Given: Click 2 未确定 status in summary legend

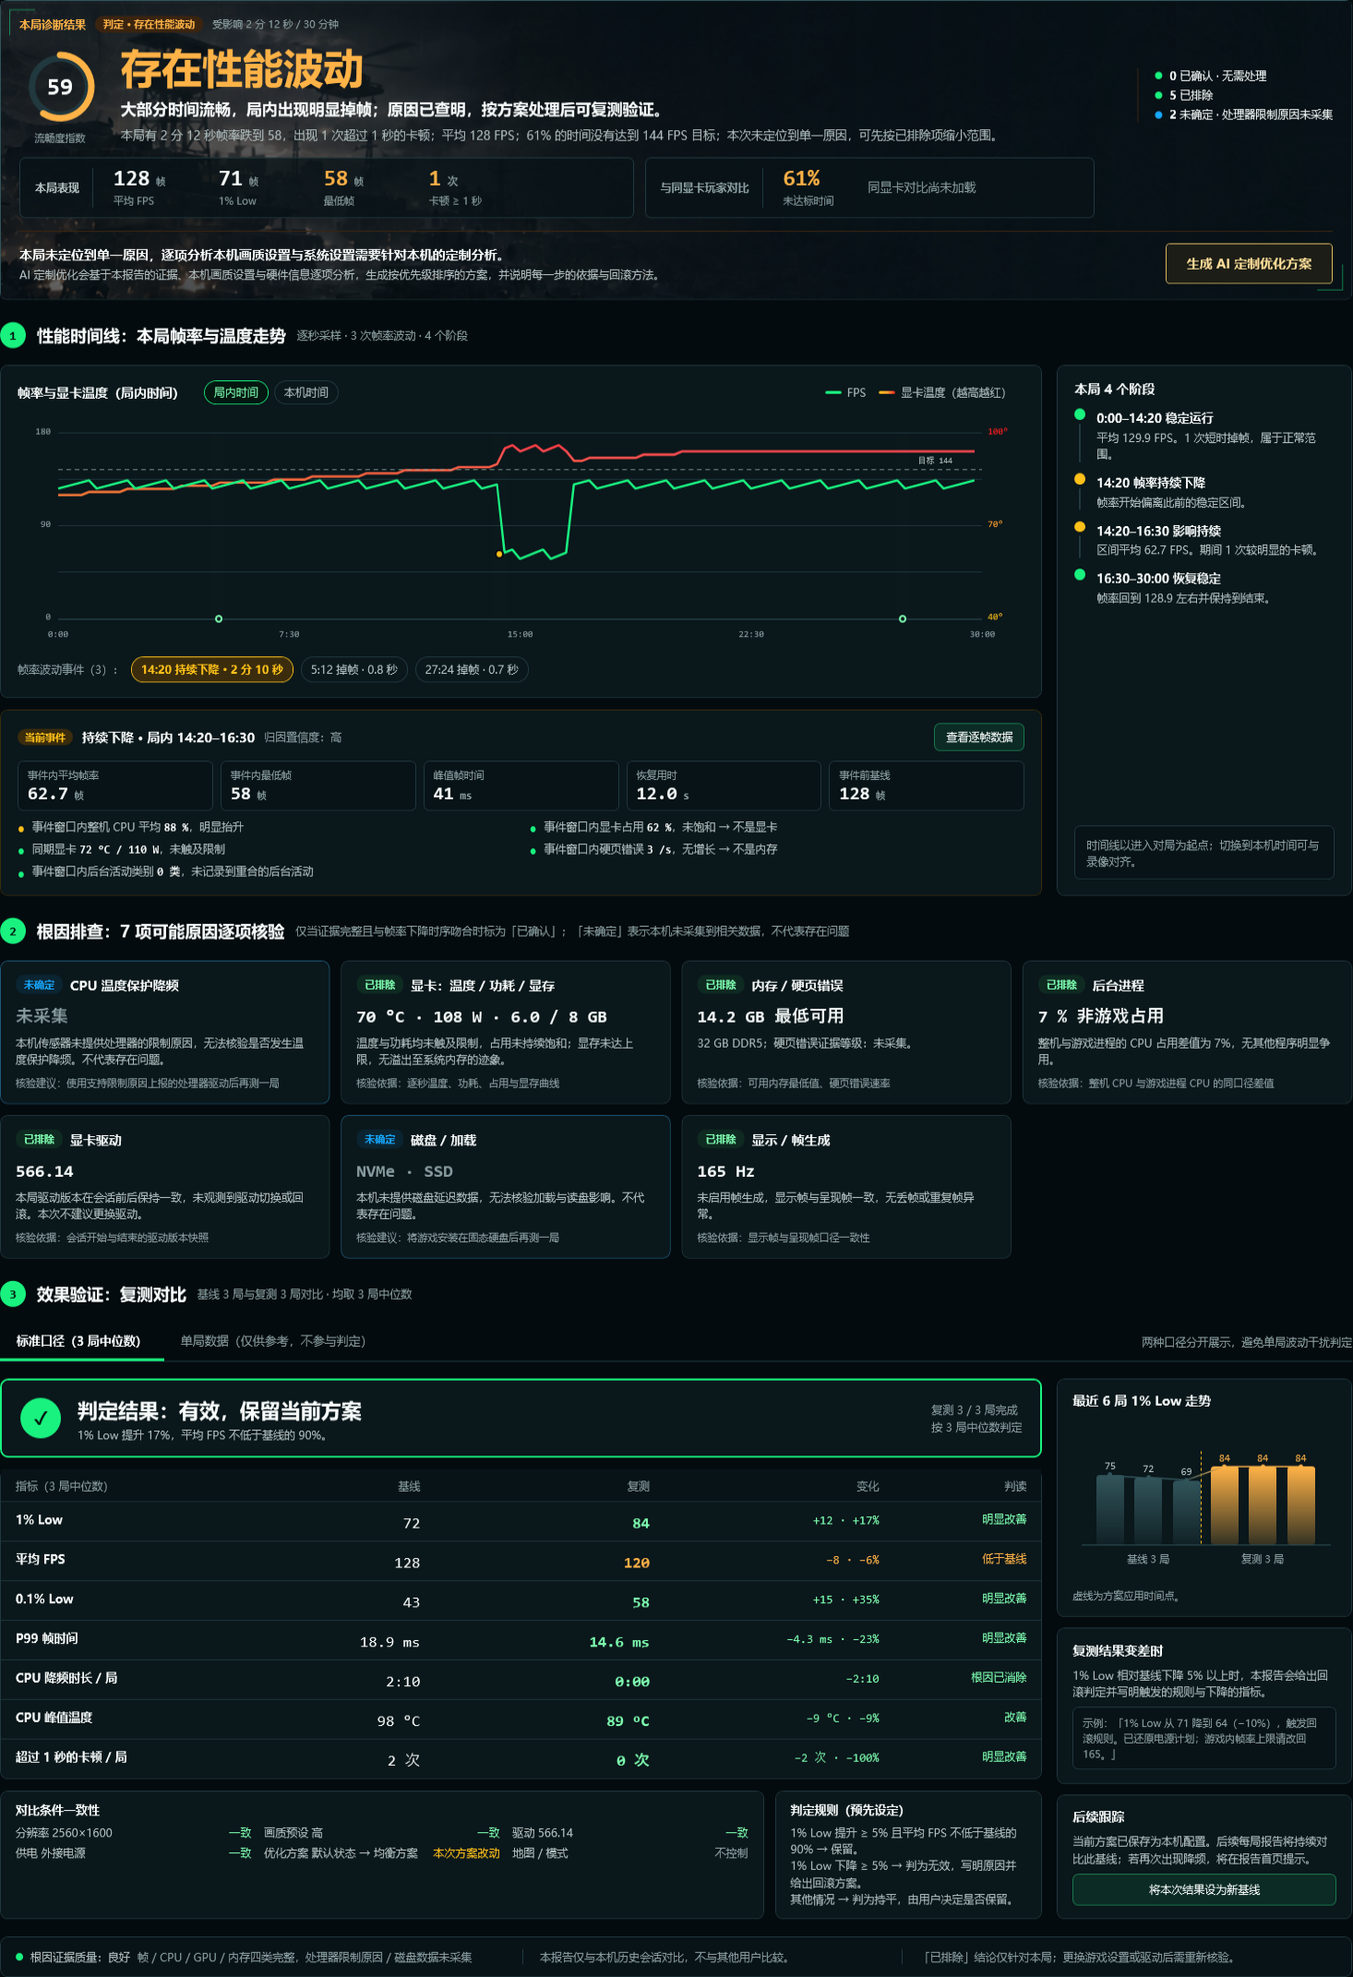Looking at the screenshot, I should pyautogui.click(x=1244, y=114).
